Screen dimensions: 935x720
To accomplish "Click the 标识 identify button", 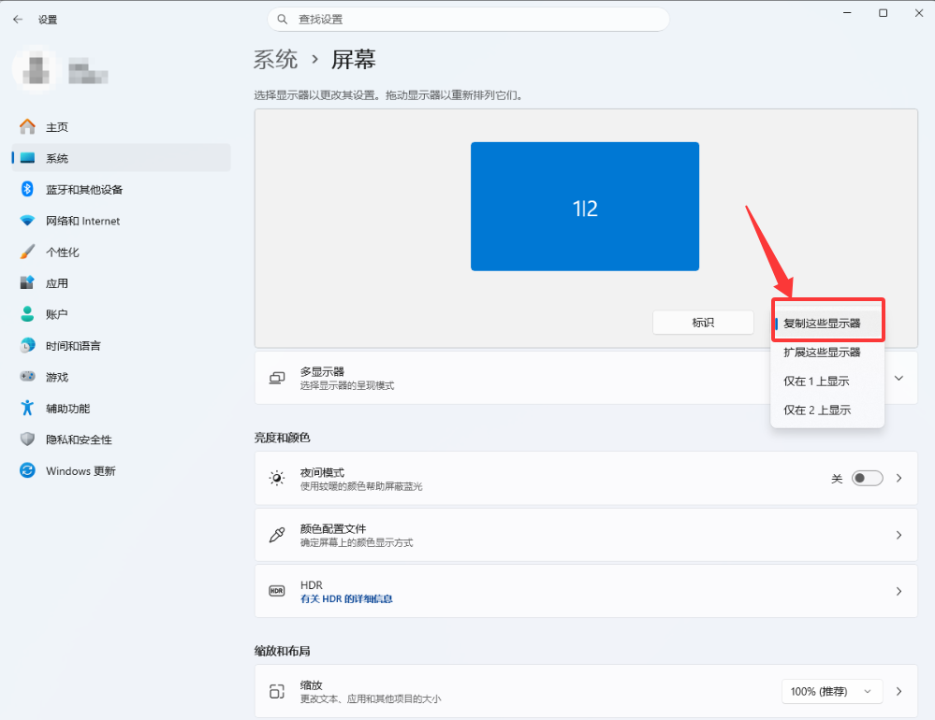I will [x=703, y=323].
